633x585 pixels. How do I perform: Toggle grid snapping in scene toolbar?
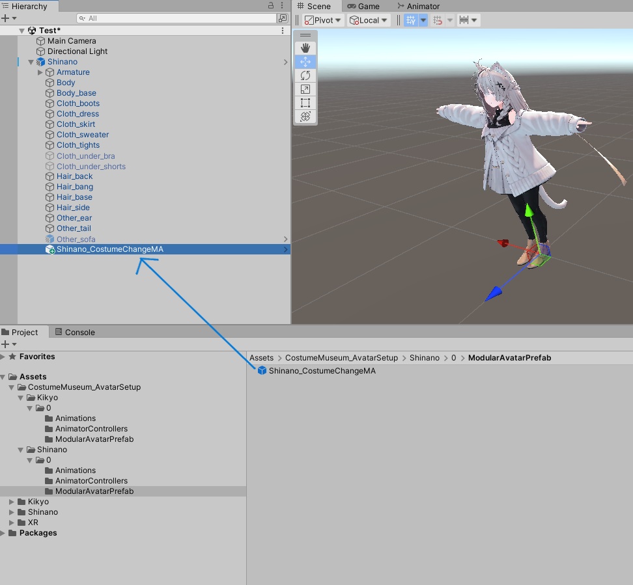point(438,20)
